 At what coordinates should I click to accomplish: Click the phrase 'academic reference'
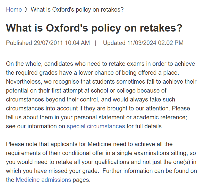pos(160,117)
